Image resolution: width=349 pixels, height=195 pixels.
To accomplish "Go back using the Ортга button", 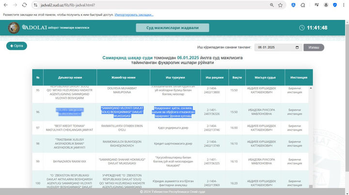I will (x=16, y=46).
